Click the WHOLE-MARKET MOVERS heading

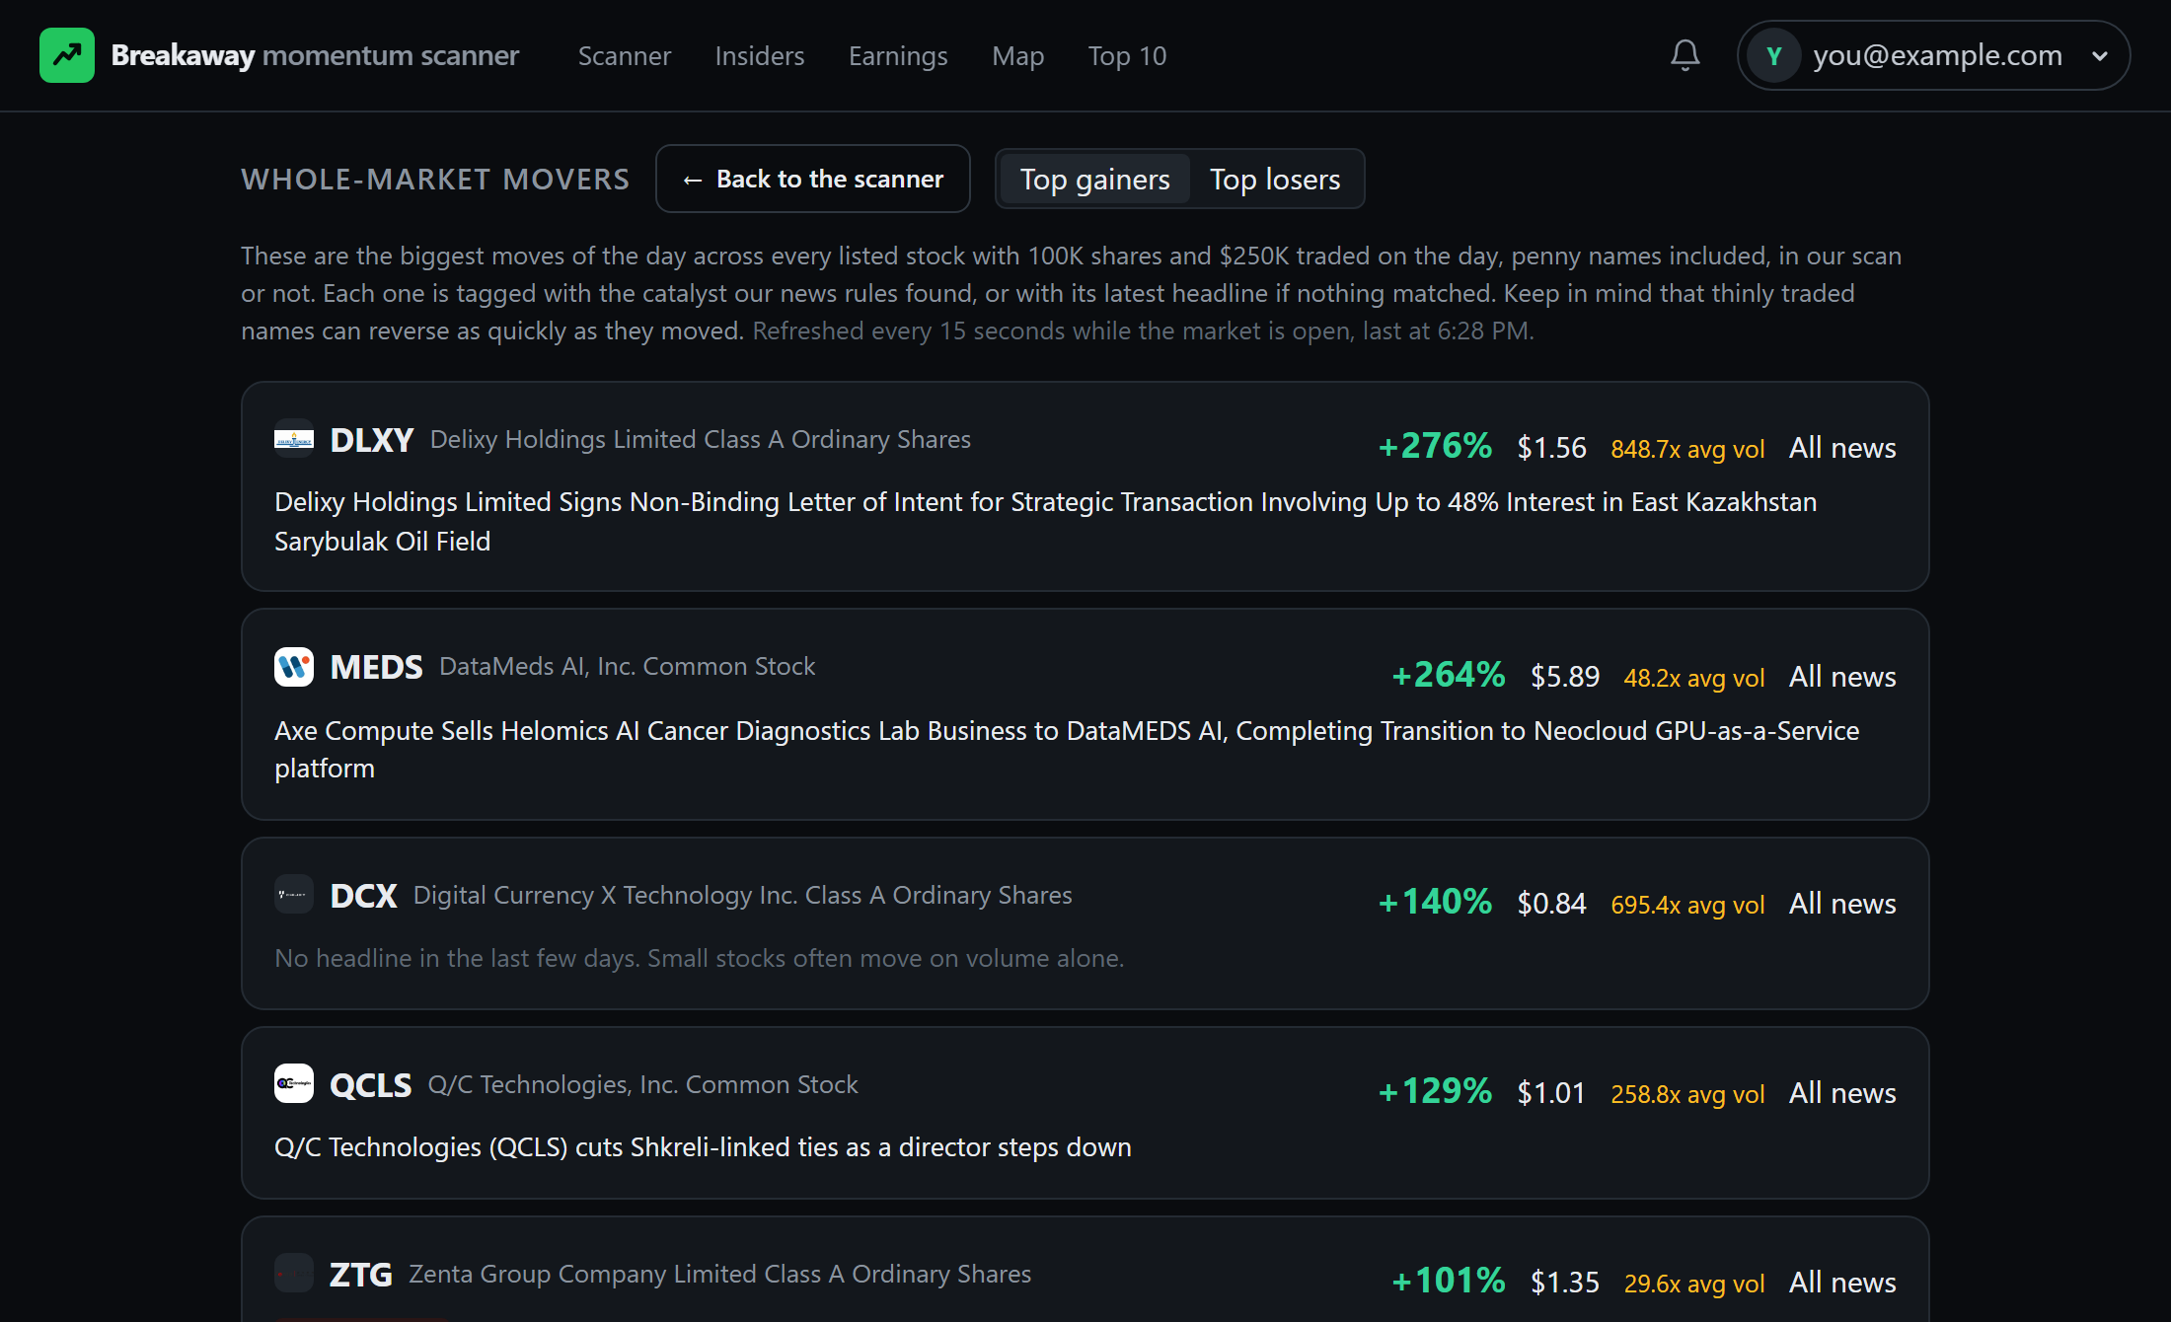[435, 180]
